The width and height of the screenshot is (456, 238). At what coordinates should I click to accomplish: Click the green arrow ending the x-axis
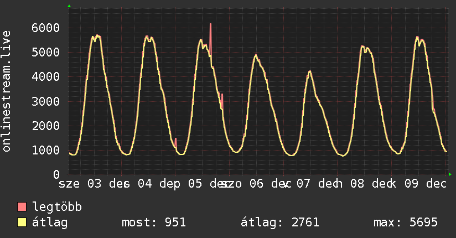(x=450, y=174)
